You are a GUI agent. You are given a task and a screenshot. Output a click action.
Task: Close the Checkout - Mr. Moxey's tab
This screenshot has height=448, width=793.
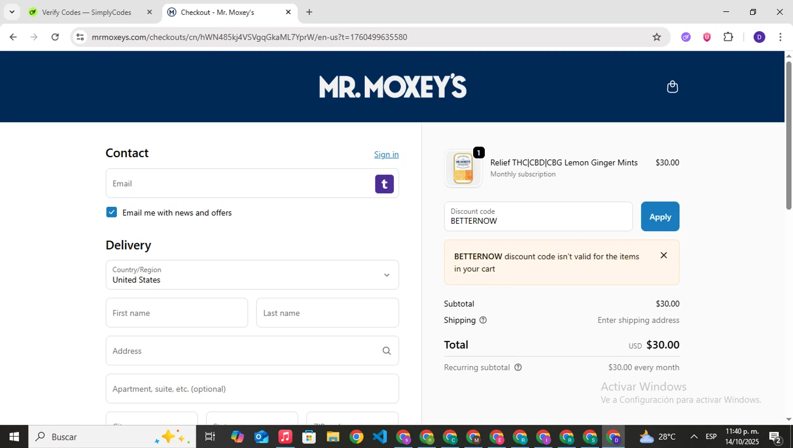point(288,12)
